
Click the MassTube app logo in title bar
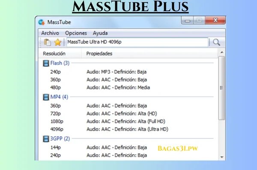coord(42,22)
